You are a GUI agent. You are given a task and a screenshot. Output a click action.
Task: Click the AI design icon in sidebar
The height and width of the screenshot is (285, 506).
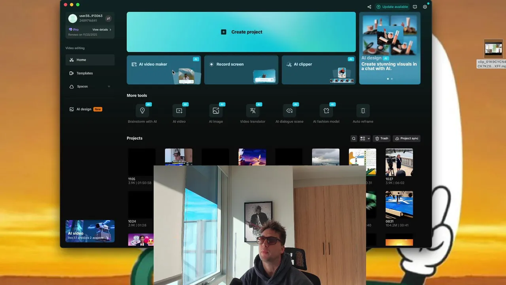point(72,109)
